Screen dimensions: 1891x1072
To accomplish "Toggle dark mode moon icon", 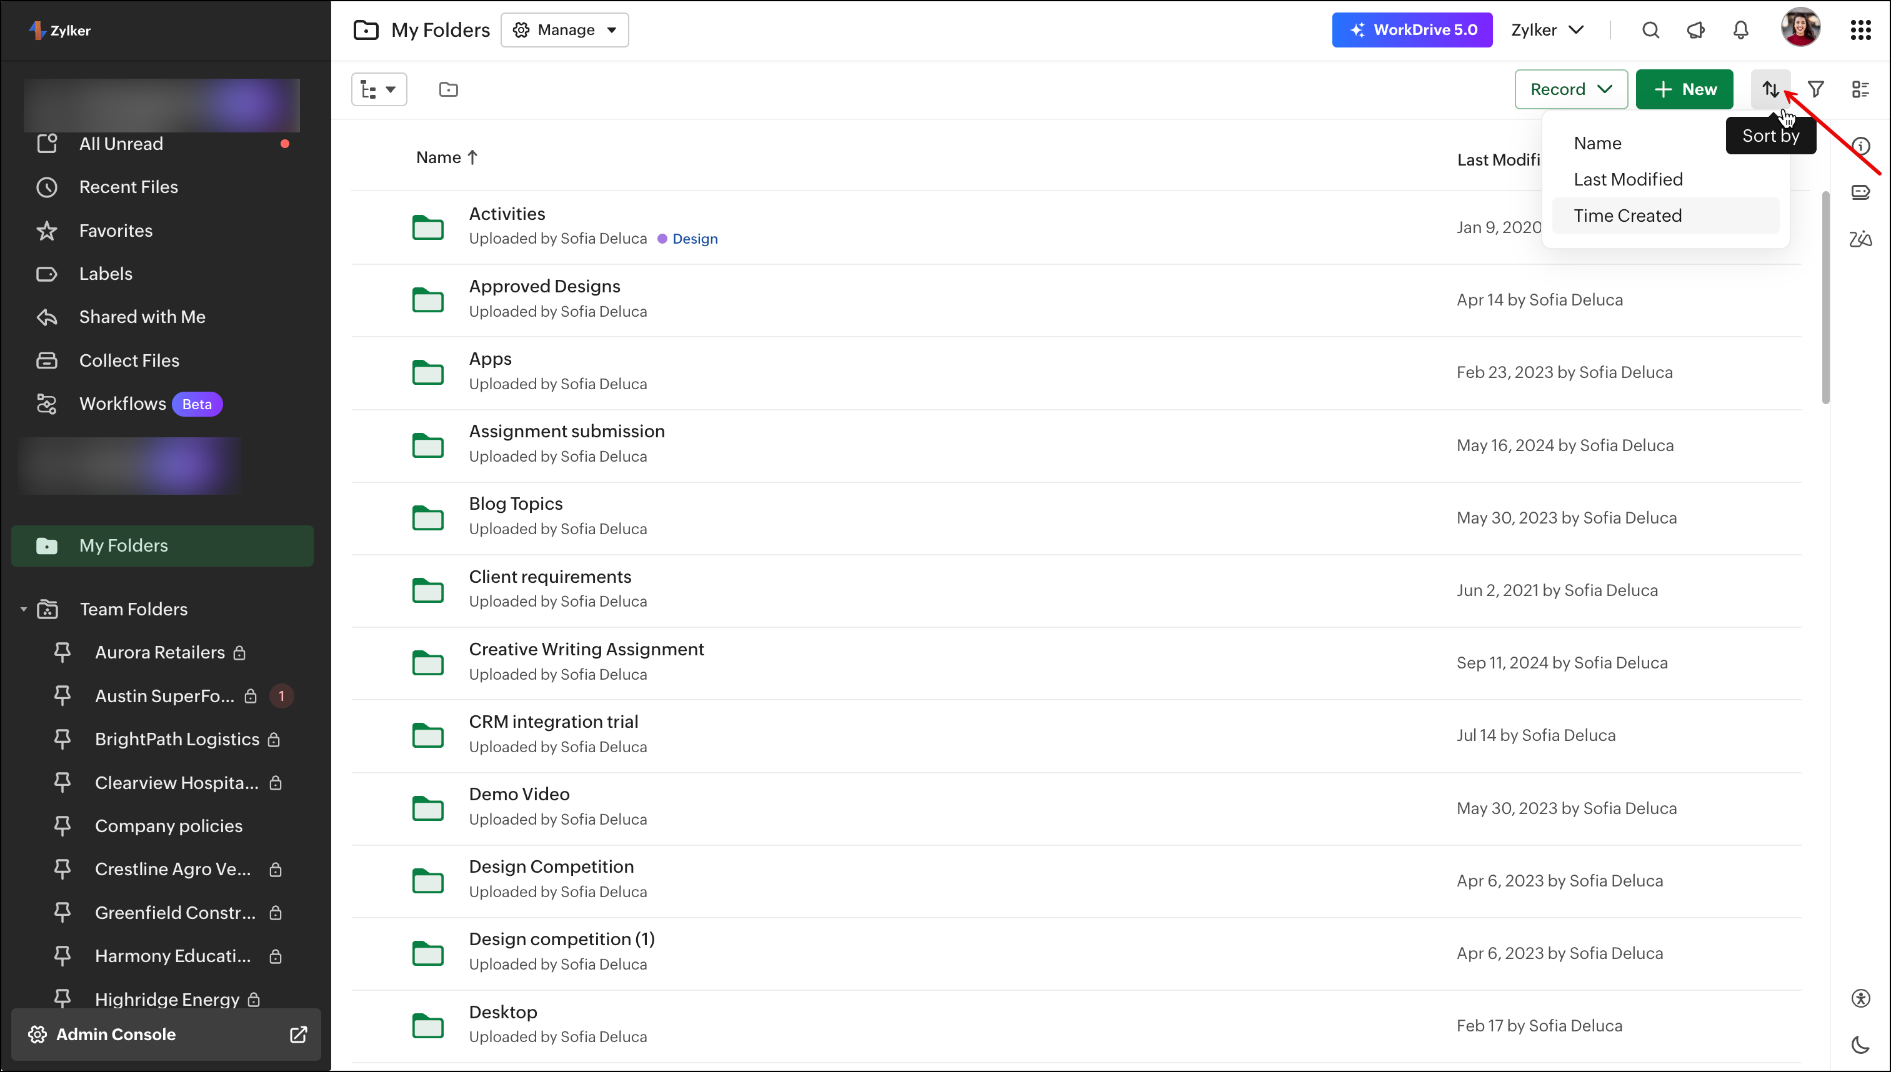I will pyautogui.click(x=1860, y=1044).
